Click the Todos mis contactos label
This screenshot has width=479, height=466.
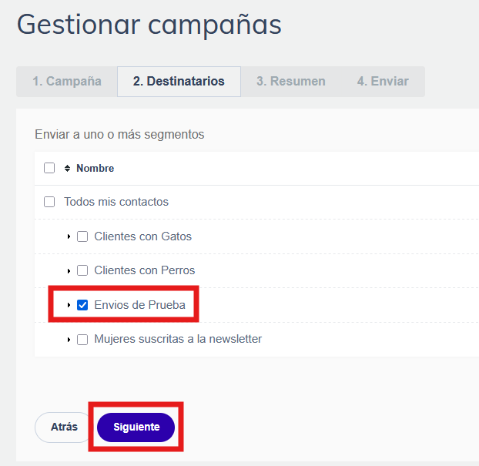(116, 202)
